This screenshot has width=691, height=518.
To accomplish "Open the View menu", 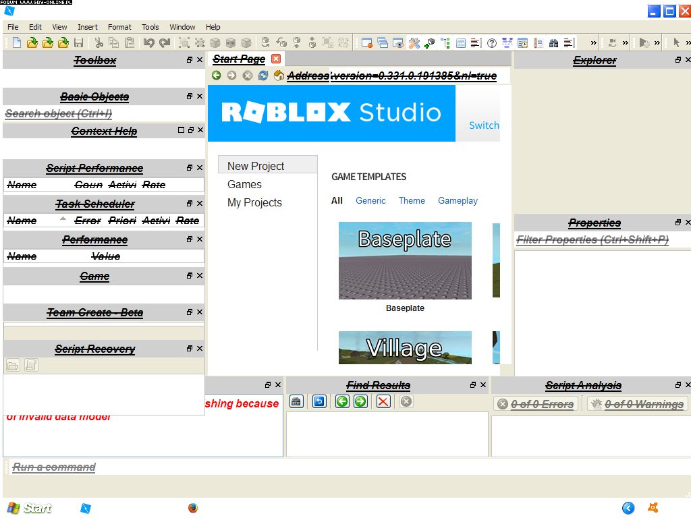I will pos(59,27).
